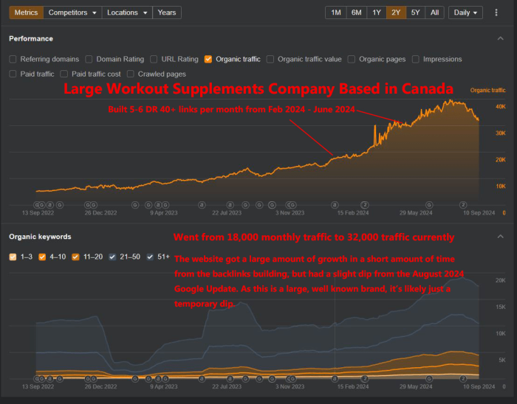Collapse the Organic keywords section chevron
517x404 pixels.
[x=500, y=237]
